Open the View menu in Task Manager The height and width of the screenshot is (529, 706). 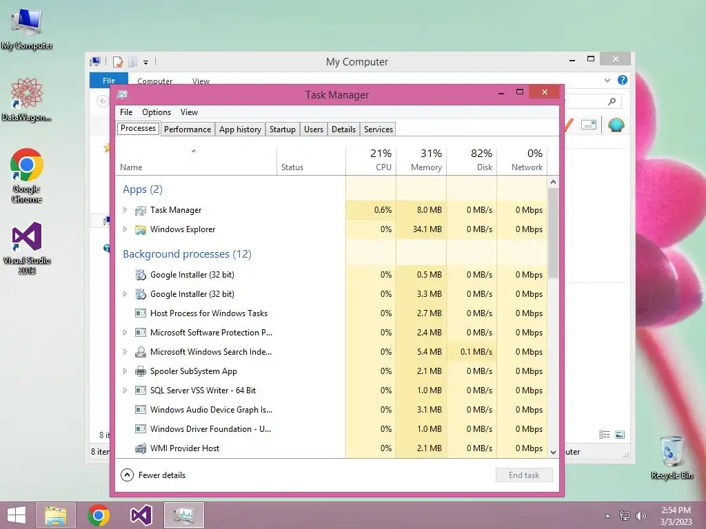coord(189,112)
